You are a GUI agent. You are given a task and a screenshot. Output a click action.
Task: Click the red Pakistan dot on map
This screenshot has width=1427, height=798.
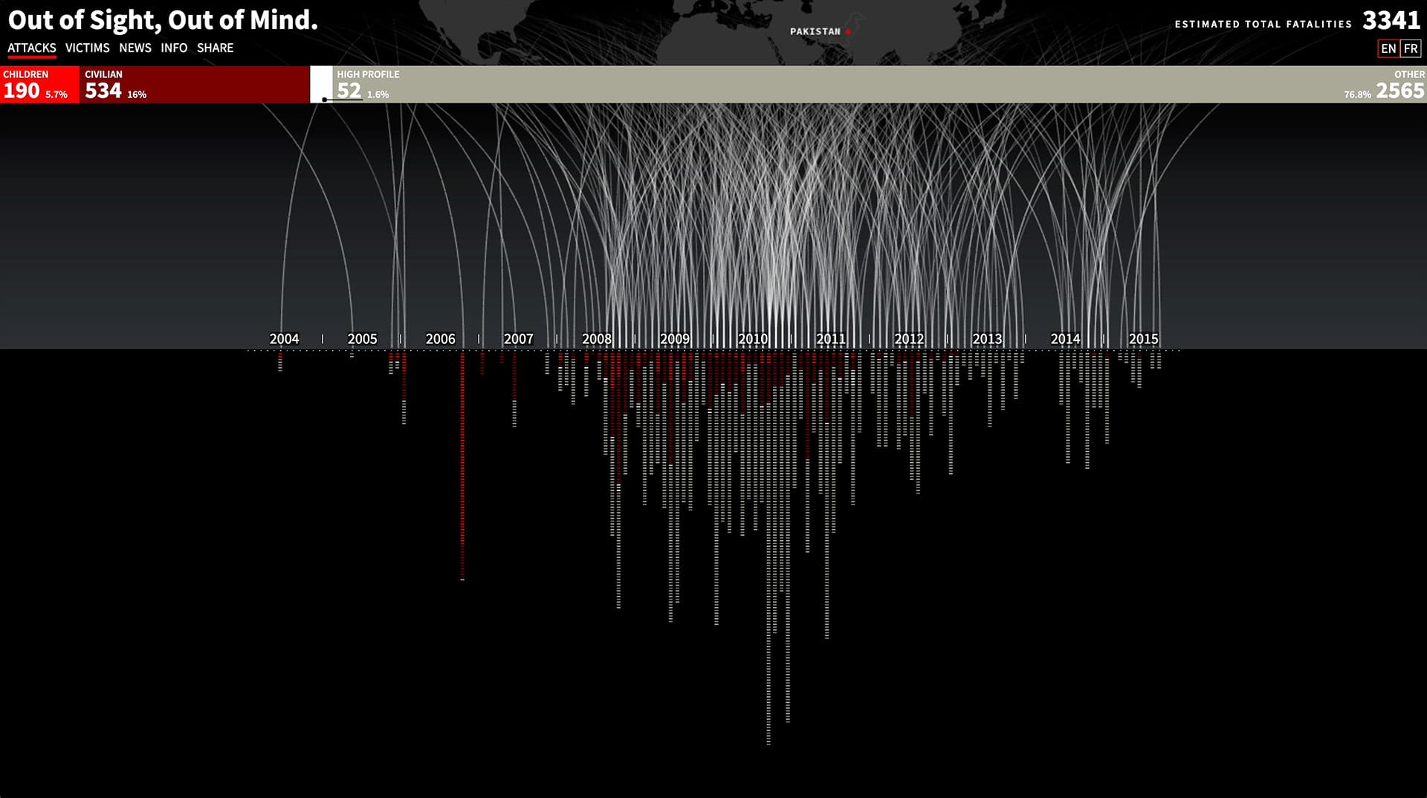[848, 32]
